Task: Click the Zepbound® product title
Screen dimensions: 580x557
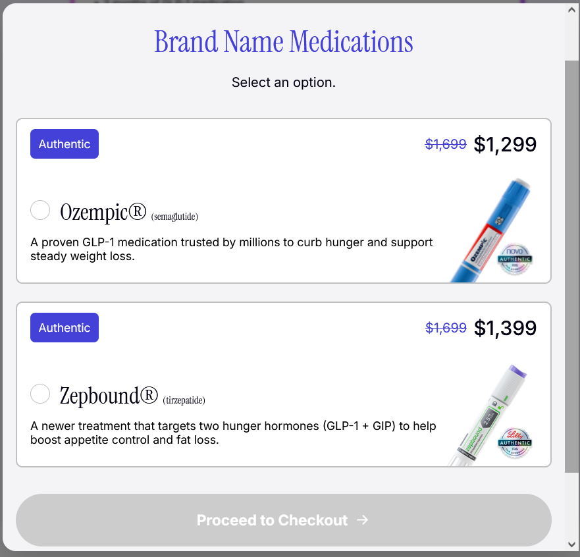Action: tap(109, 396)
